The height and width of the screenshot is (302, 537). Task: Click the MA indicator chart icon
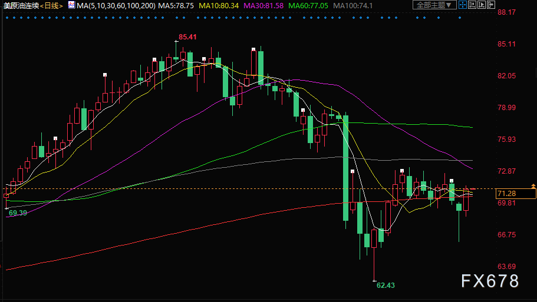pos(71,5)
